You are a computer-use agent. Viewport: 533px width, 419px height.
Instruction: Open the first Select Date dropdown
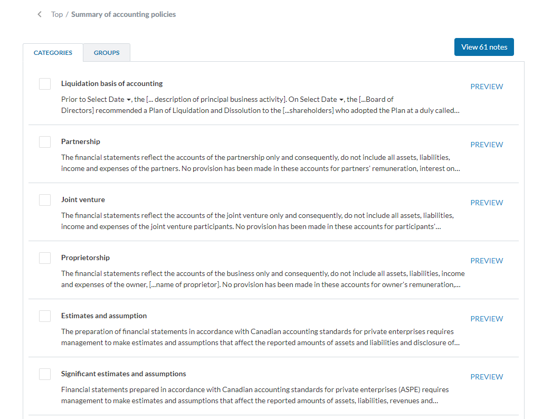click(x=109, y=99)
